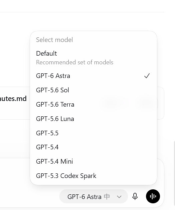Start voice mode with the waveform button
Screen dimensions: 175x210
pos(153,196)
